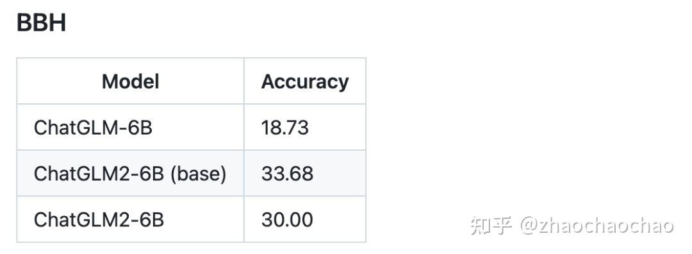Viewport: 692px width, 254px height.
Task: Select the ChatGLM2-6B (base) model cell
Action: [130, 174]
